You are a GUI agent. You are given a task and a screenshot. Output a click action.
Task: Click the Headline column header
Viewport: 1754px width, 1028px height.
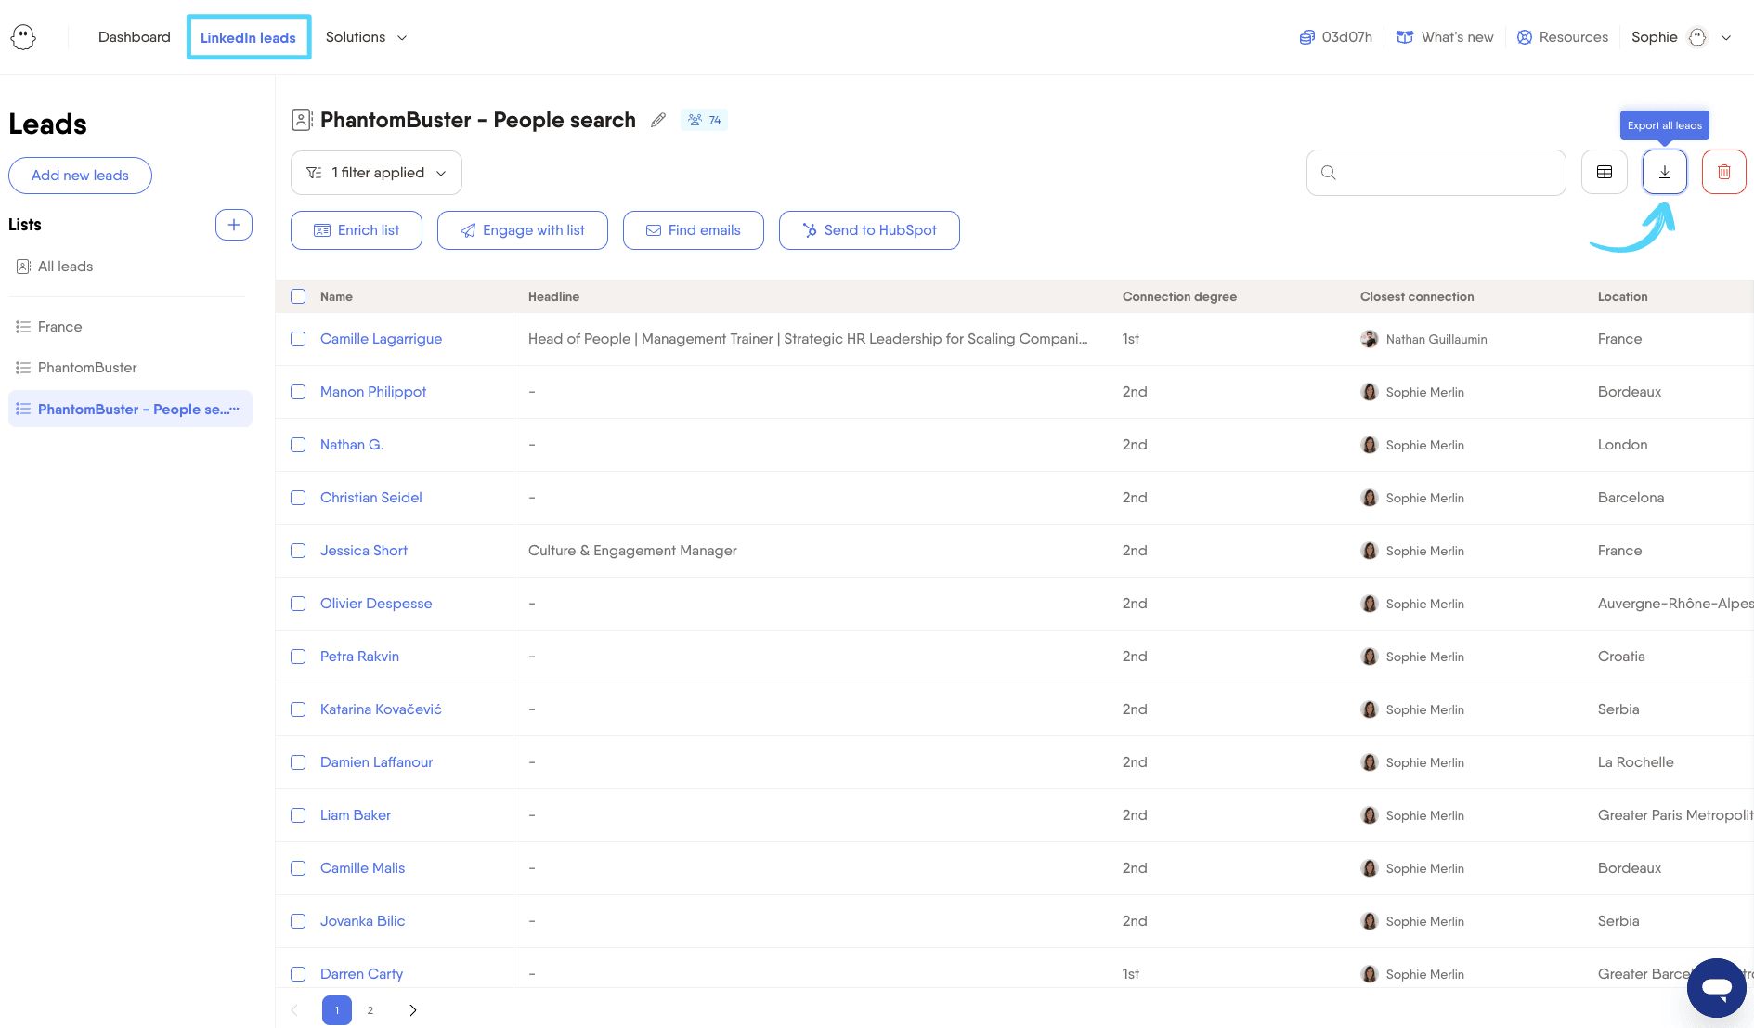pyautogui.click(x=553, y=296)
